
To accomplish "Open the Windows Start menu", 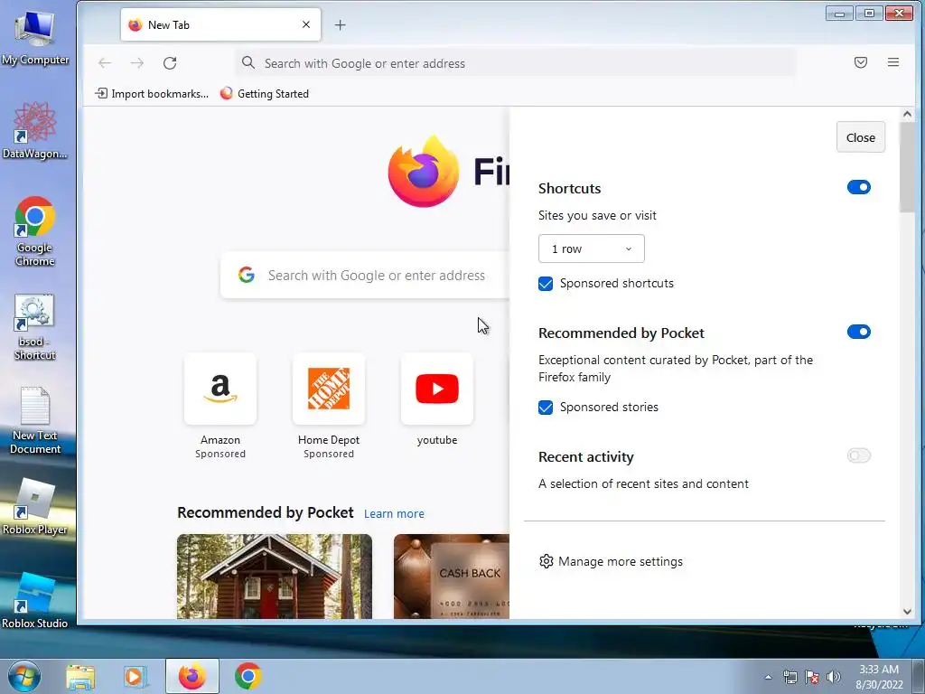I will click(x=23, y=676).
